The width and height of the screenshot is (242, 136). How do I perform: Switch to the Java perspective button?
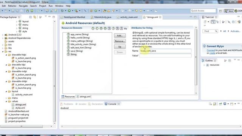point(229,11)
